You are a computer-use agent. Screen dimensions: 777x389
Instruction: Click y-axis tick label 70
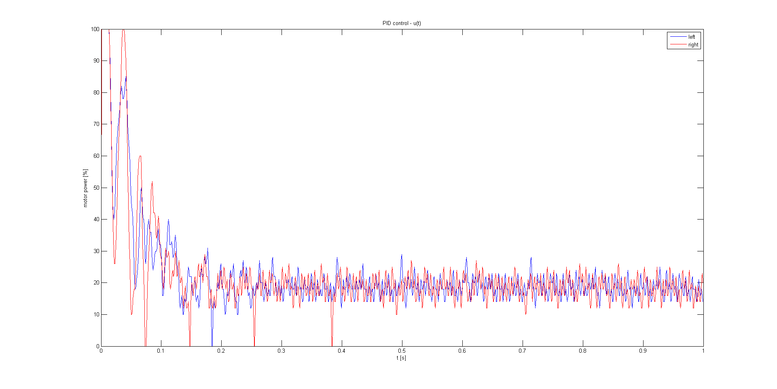pyautogui.click(x=96, y=124)
